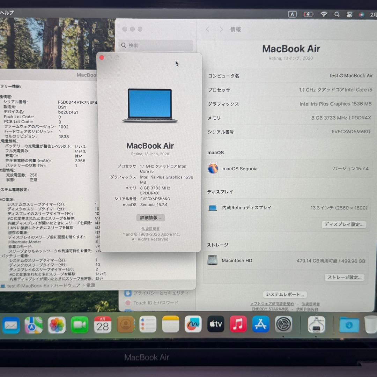This screenshot has width=377, height=377.
Task: Open the App Store in Dock
Action: click(x=261, y=324)
